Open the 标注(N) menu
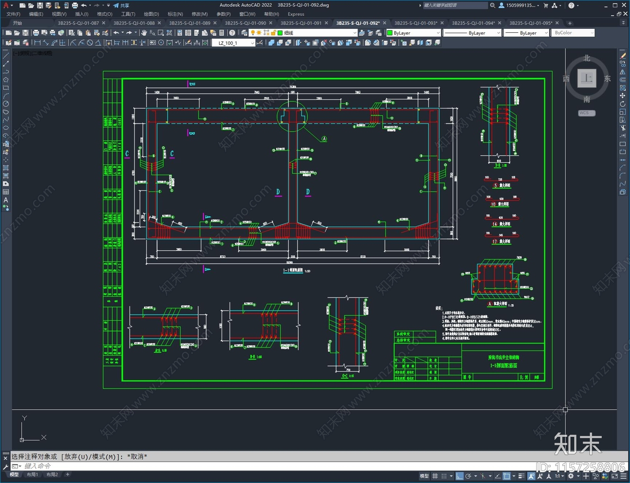 click(175, 14)
